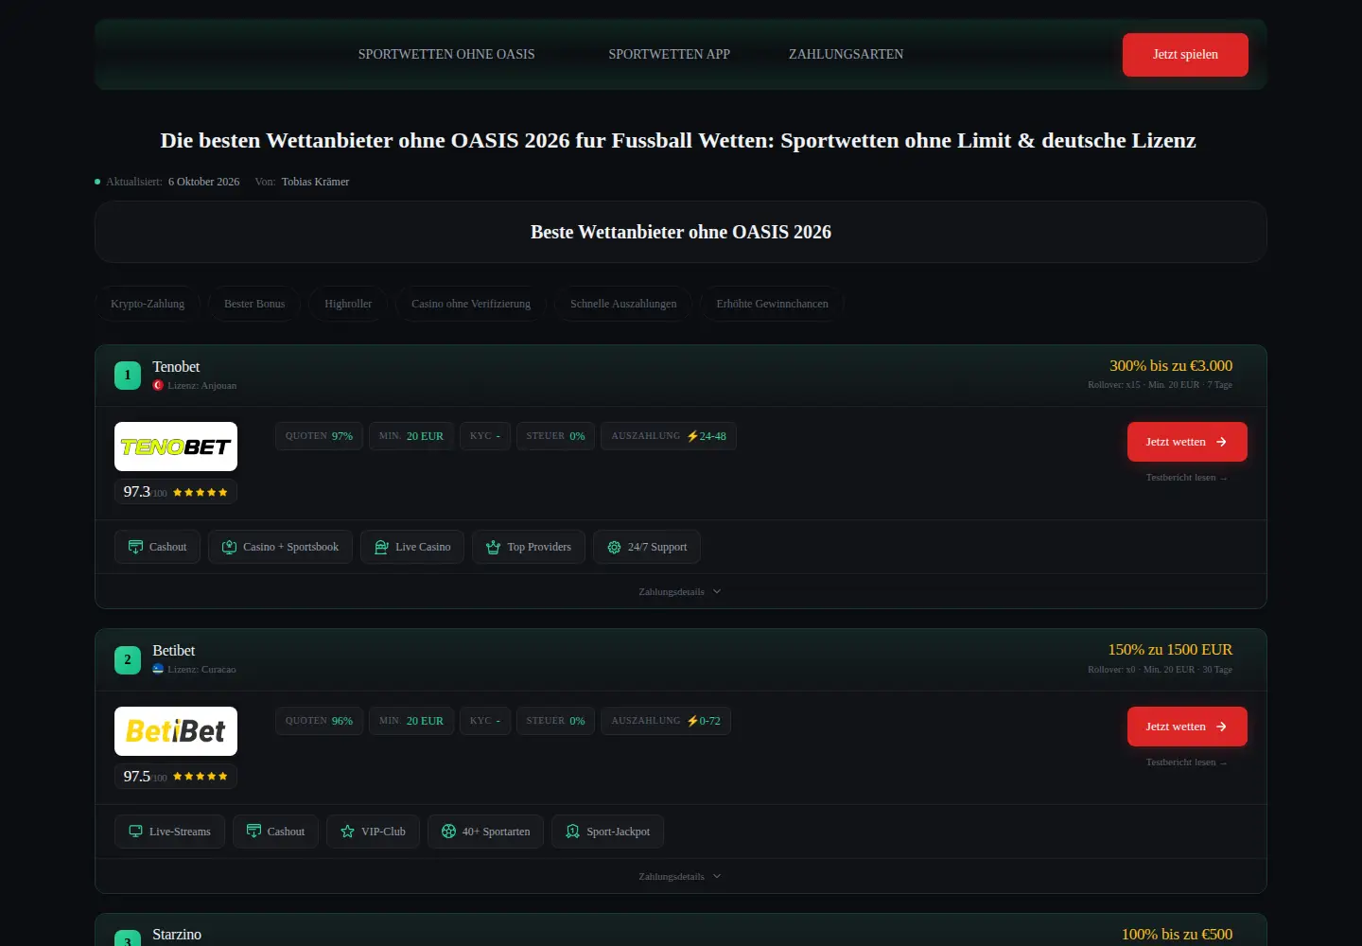The width and height of the screenshot is (1362, 946).
Task: Click the Live Casino icon
Action: pos(381,547)
